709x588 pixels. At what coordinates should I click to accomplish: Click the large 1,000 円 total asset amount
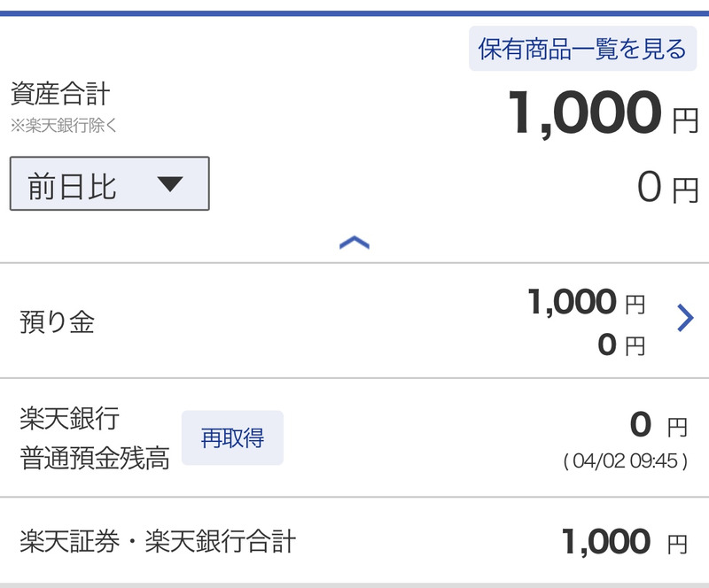coord(585,113)
